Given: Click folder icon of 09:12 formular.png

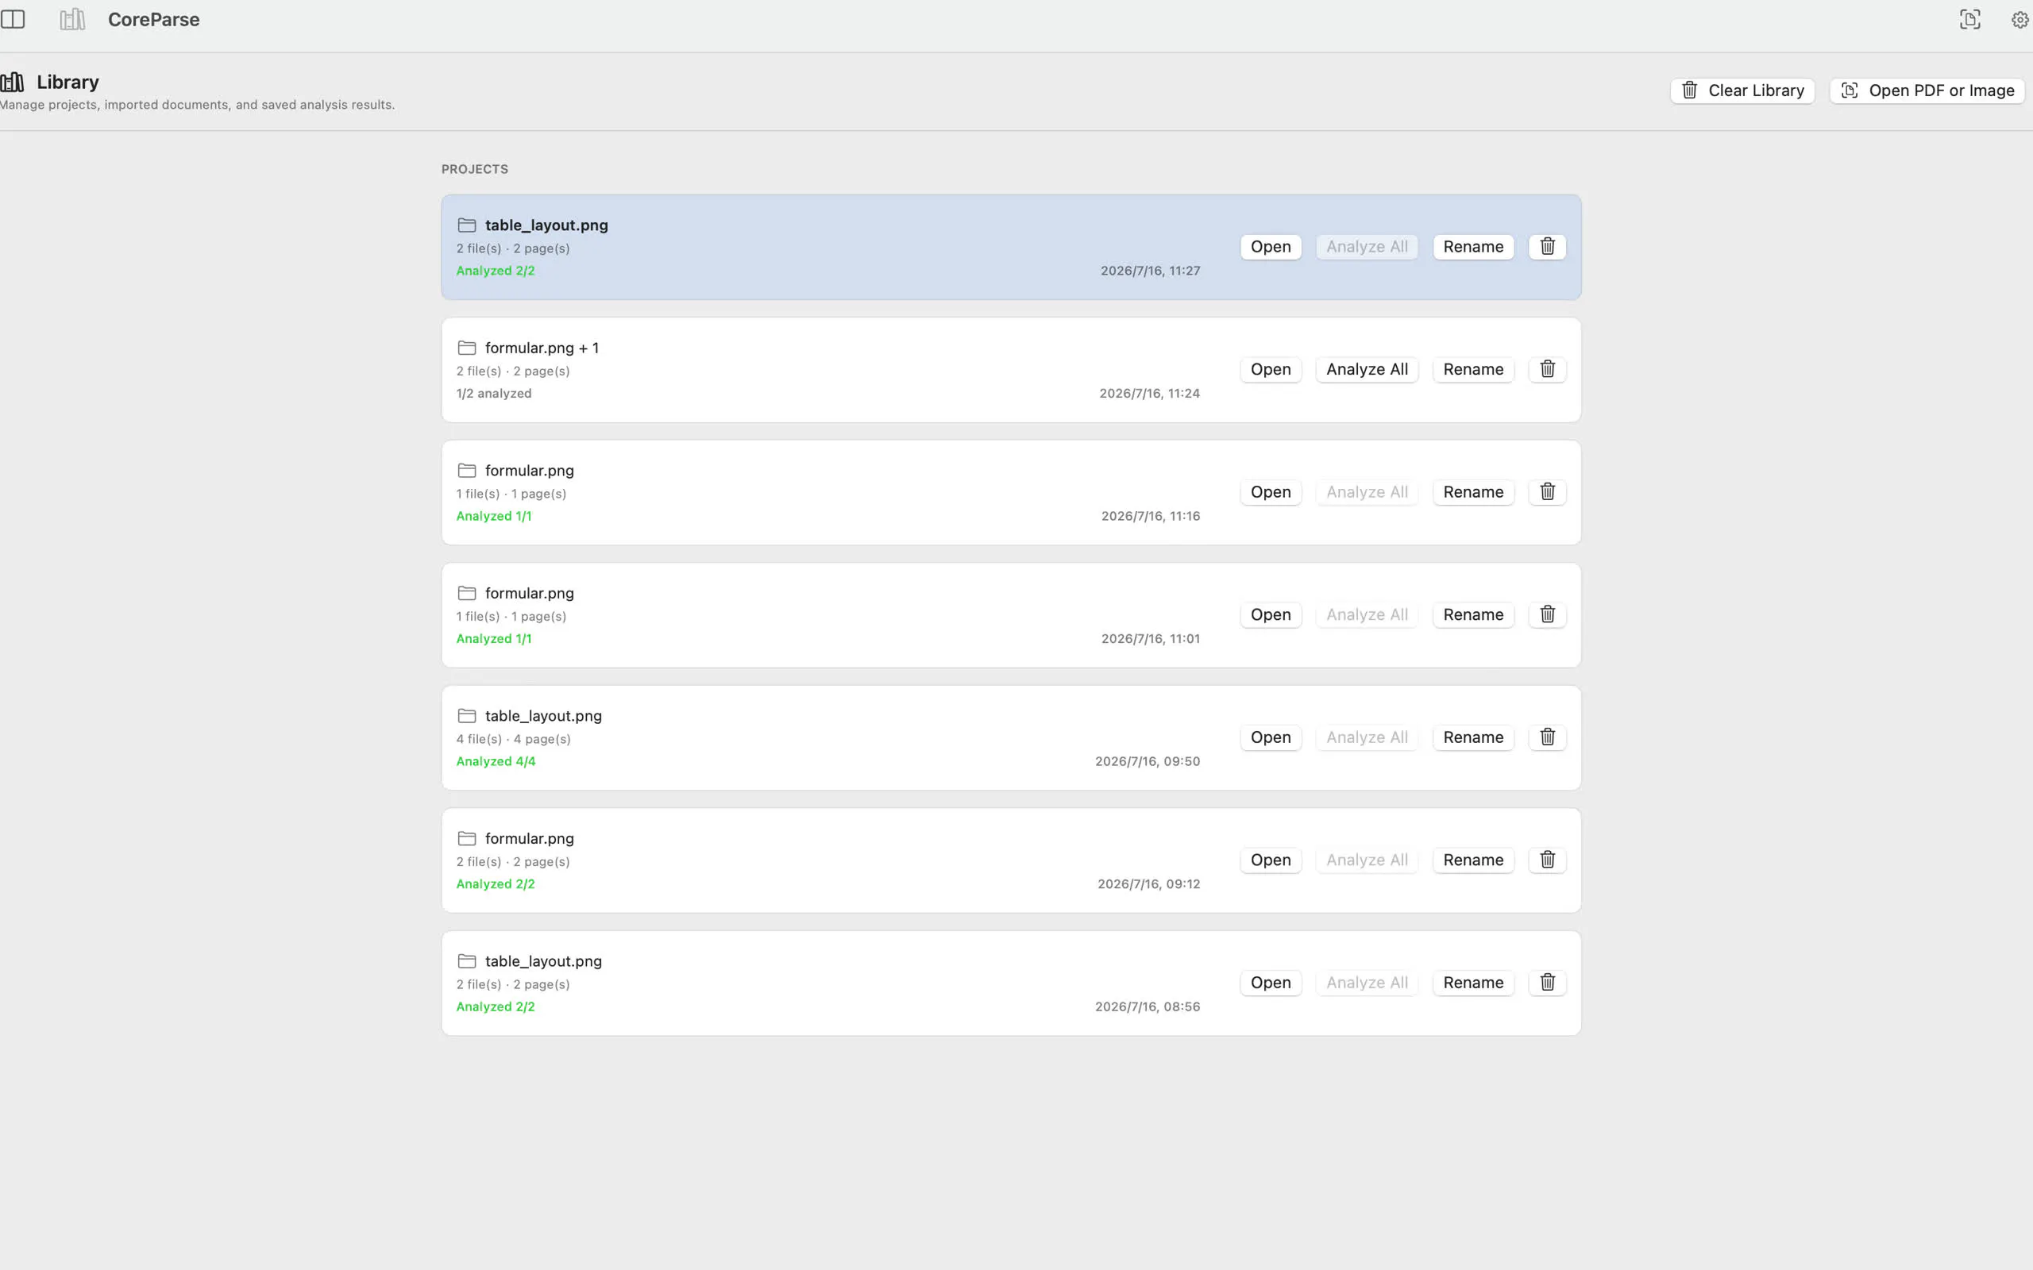Looking at the screenshot, I should [x=467, y=838].
